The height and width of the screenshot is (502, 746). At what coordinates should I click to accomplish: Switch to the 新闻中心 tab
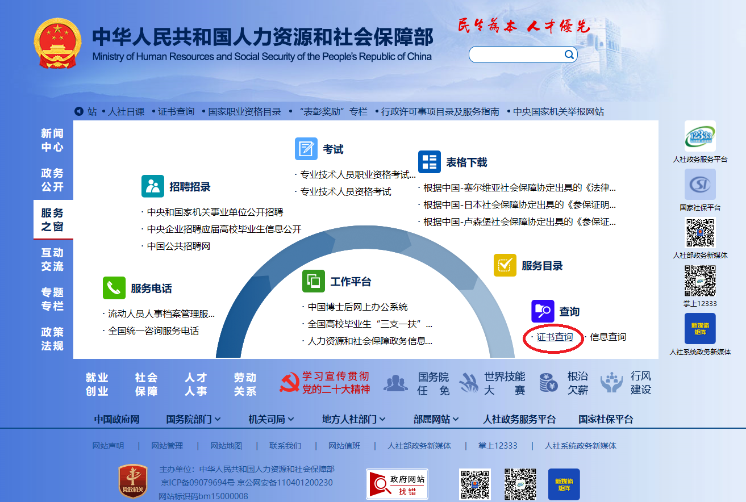52,140
